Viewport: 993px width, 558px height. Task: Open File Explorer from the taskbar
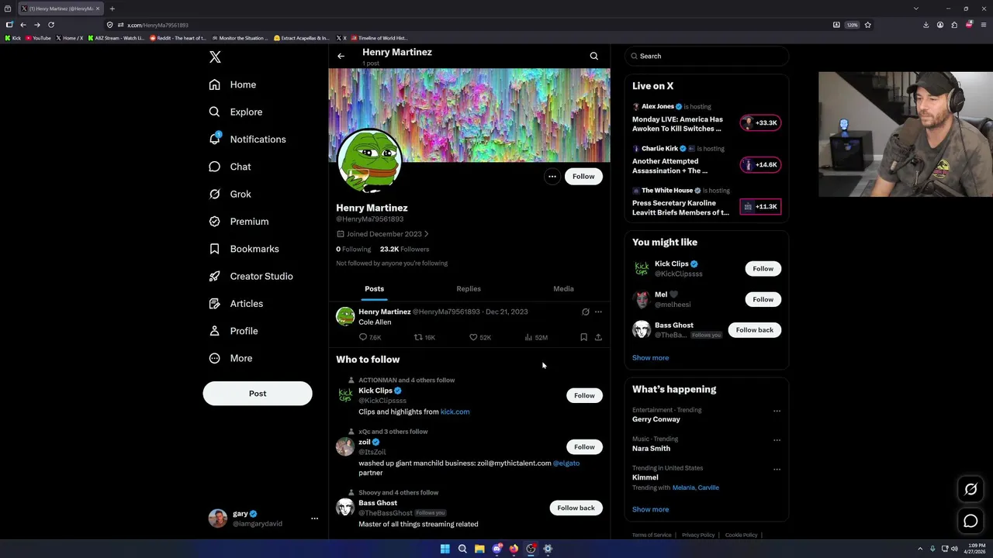coord(479,549)
